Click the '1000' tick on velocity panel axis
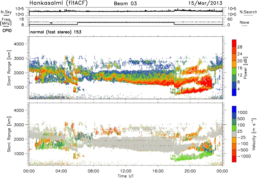This screenshot has width=257, height=178. (19, 154)
